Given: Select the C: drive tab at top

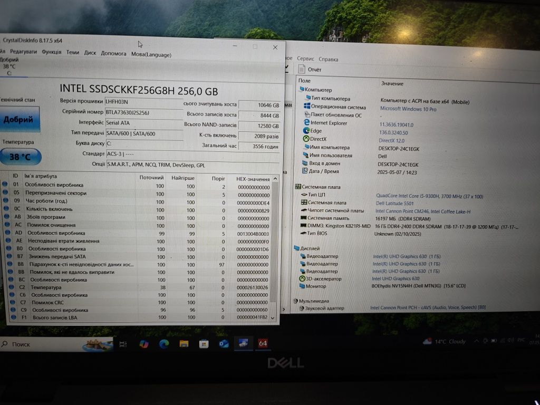Looking at the screenshot, I should click(9, 66).
